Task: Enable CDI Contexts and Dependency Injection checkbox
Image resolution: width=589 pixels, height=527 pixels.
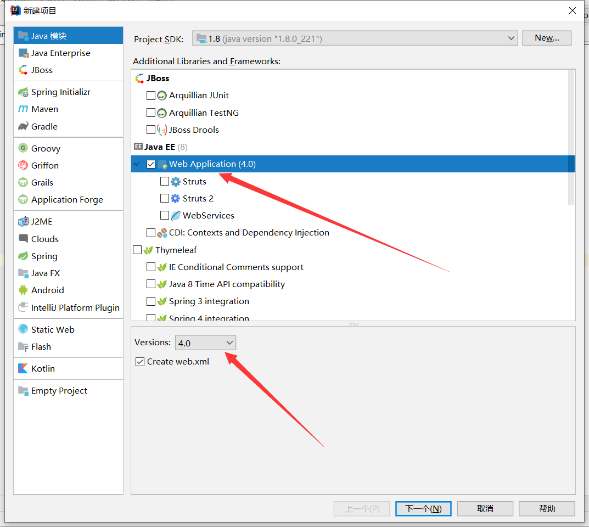Action: click(151, 233)
